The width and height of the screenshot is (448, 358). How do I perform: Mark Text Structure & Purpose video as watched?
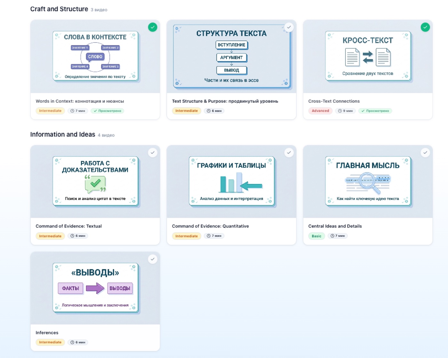tap(289, 27)
